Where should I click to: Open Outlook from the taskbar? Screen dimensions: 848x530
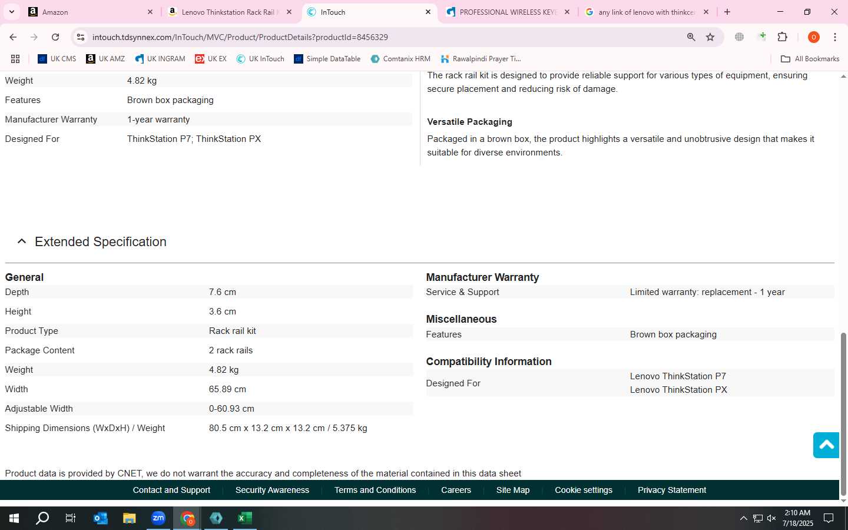click(x=100, y=518)
